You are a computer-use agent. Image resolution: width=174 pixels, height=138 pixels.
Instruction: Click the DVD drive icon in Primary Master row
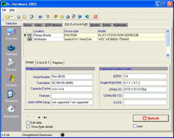[29, 35]
